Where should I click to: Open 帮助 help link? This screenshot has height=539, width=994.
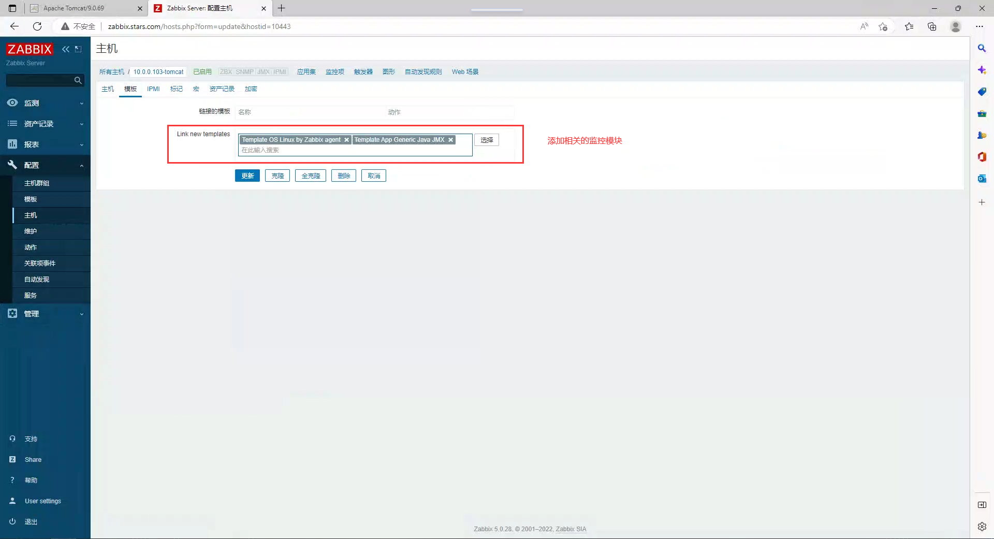click(31, 480)
